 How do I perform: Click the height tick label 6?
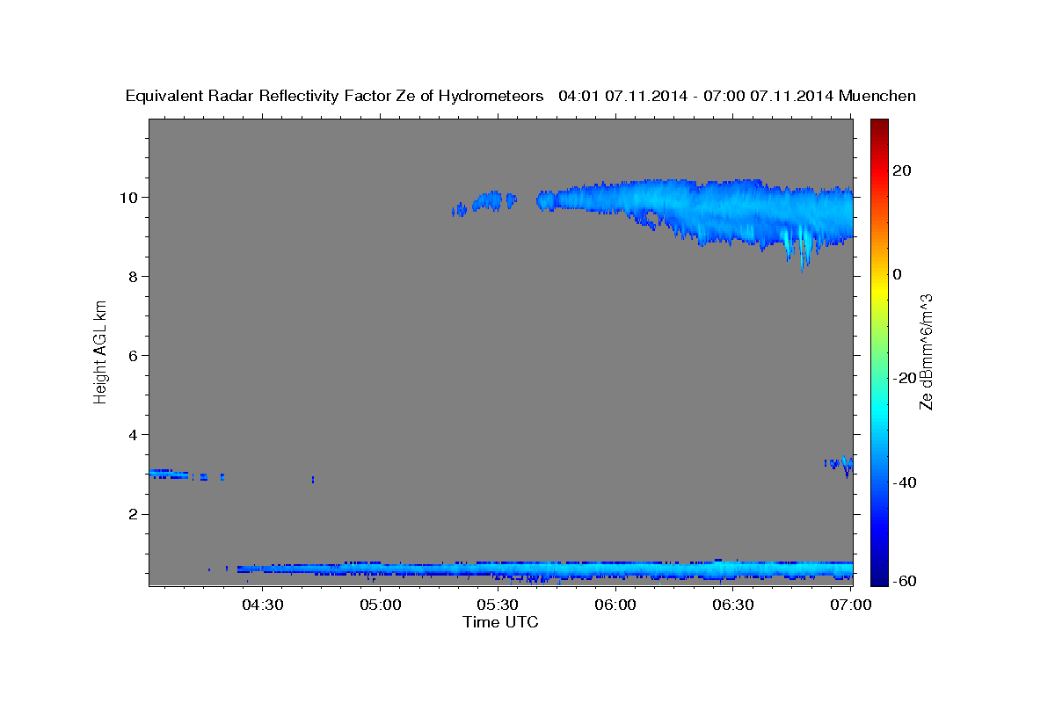[133, 355]
